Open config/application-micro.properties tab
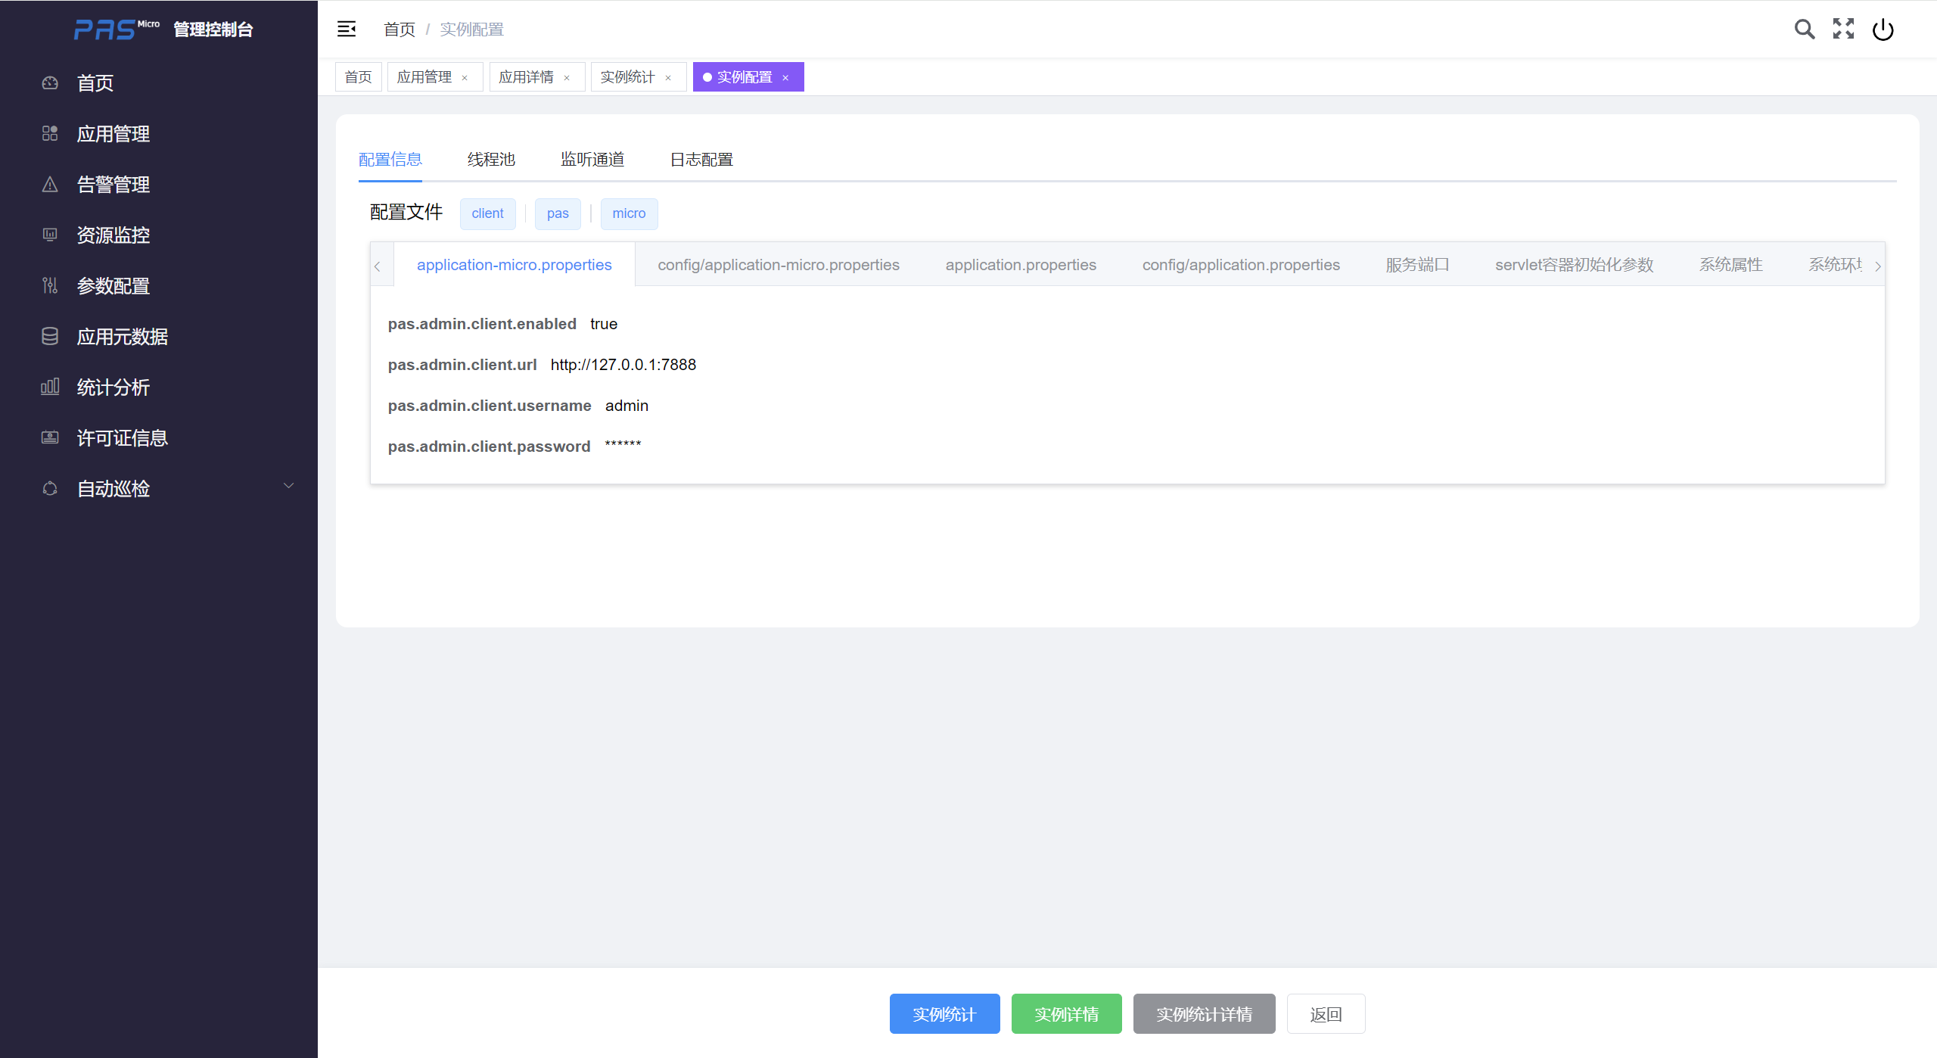The image size is (1937, 1058). 778,265
